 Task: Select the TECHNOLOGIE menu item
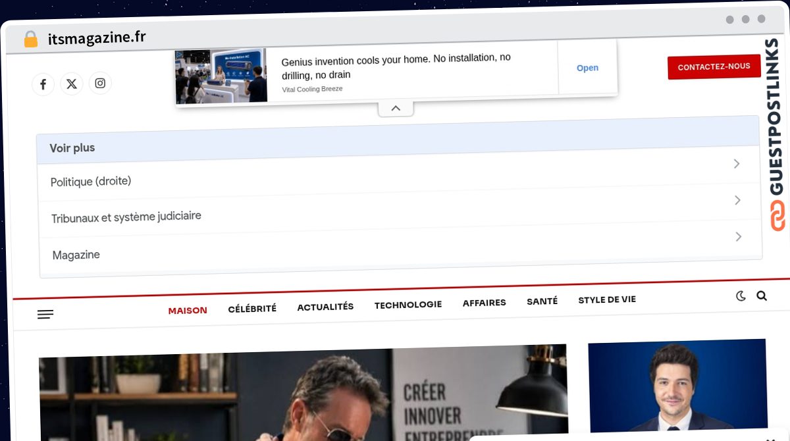(408, 305)
